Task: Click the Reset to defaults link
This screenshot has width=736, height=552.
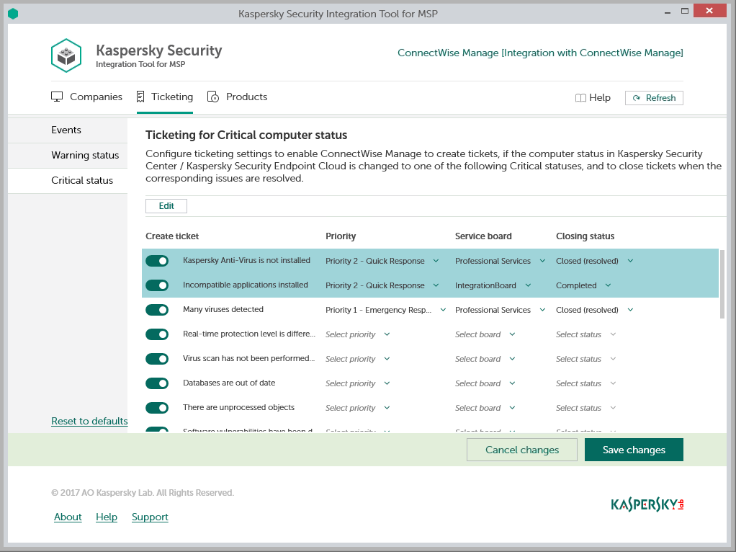Action: click(x=89, y=421)
